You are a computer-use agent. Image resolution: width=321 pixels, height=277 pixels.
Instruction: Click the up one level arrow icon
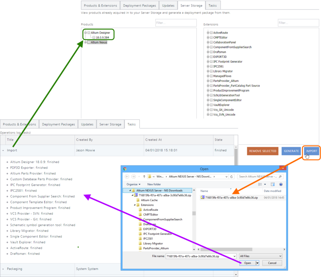coord(144,176)
